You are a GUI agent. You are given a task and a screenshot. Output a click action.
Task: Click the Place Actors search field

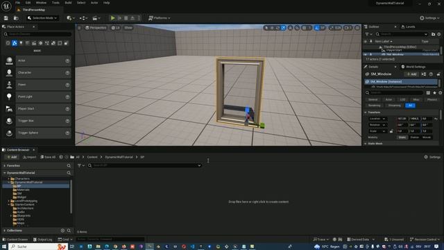pos(37,34)
